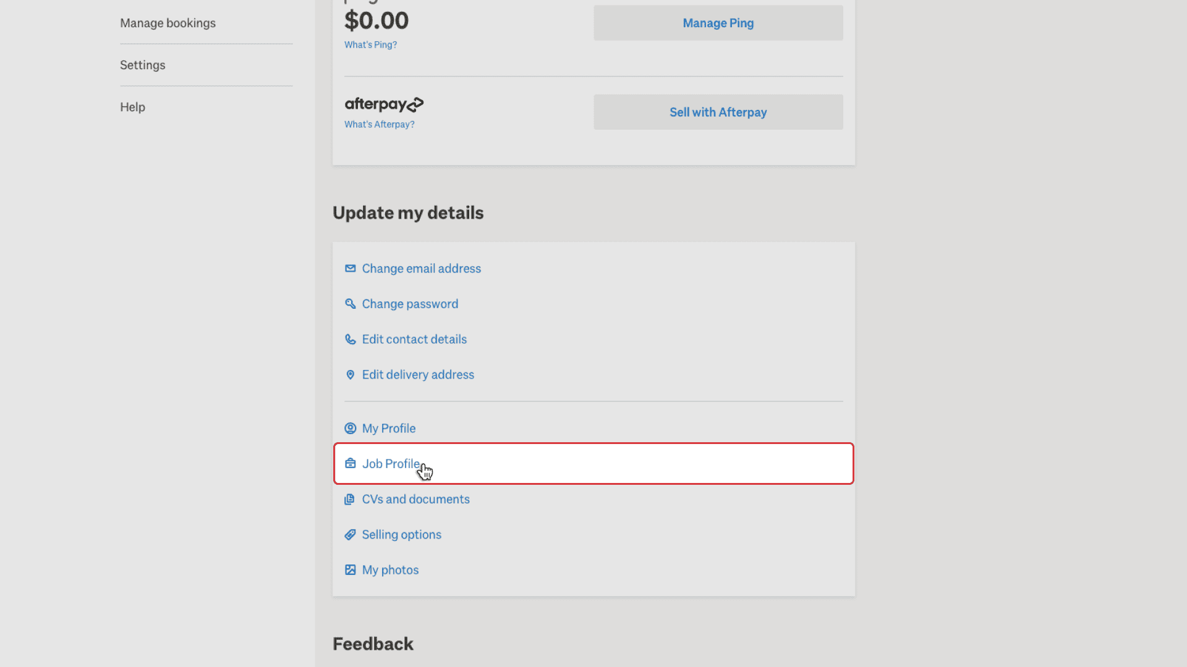The width and height of the screenshot is (1187, 667).
Task: Click the documents icon beside CVs and documents
Action: [x=351, y=499]
